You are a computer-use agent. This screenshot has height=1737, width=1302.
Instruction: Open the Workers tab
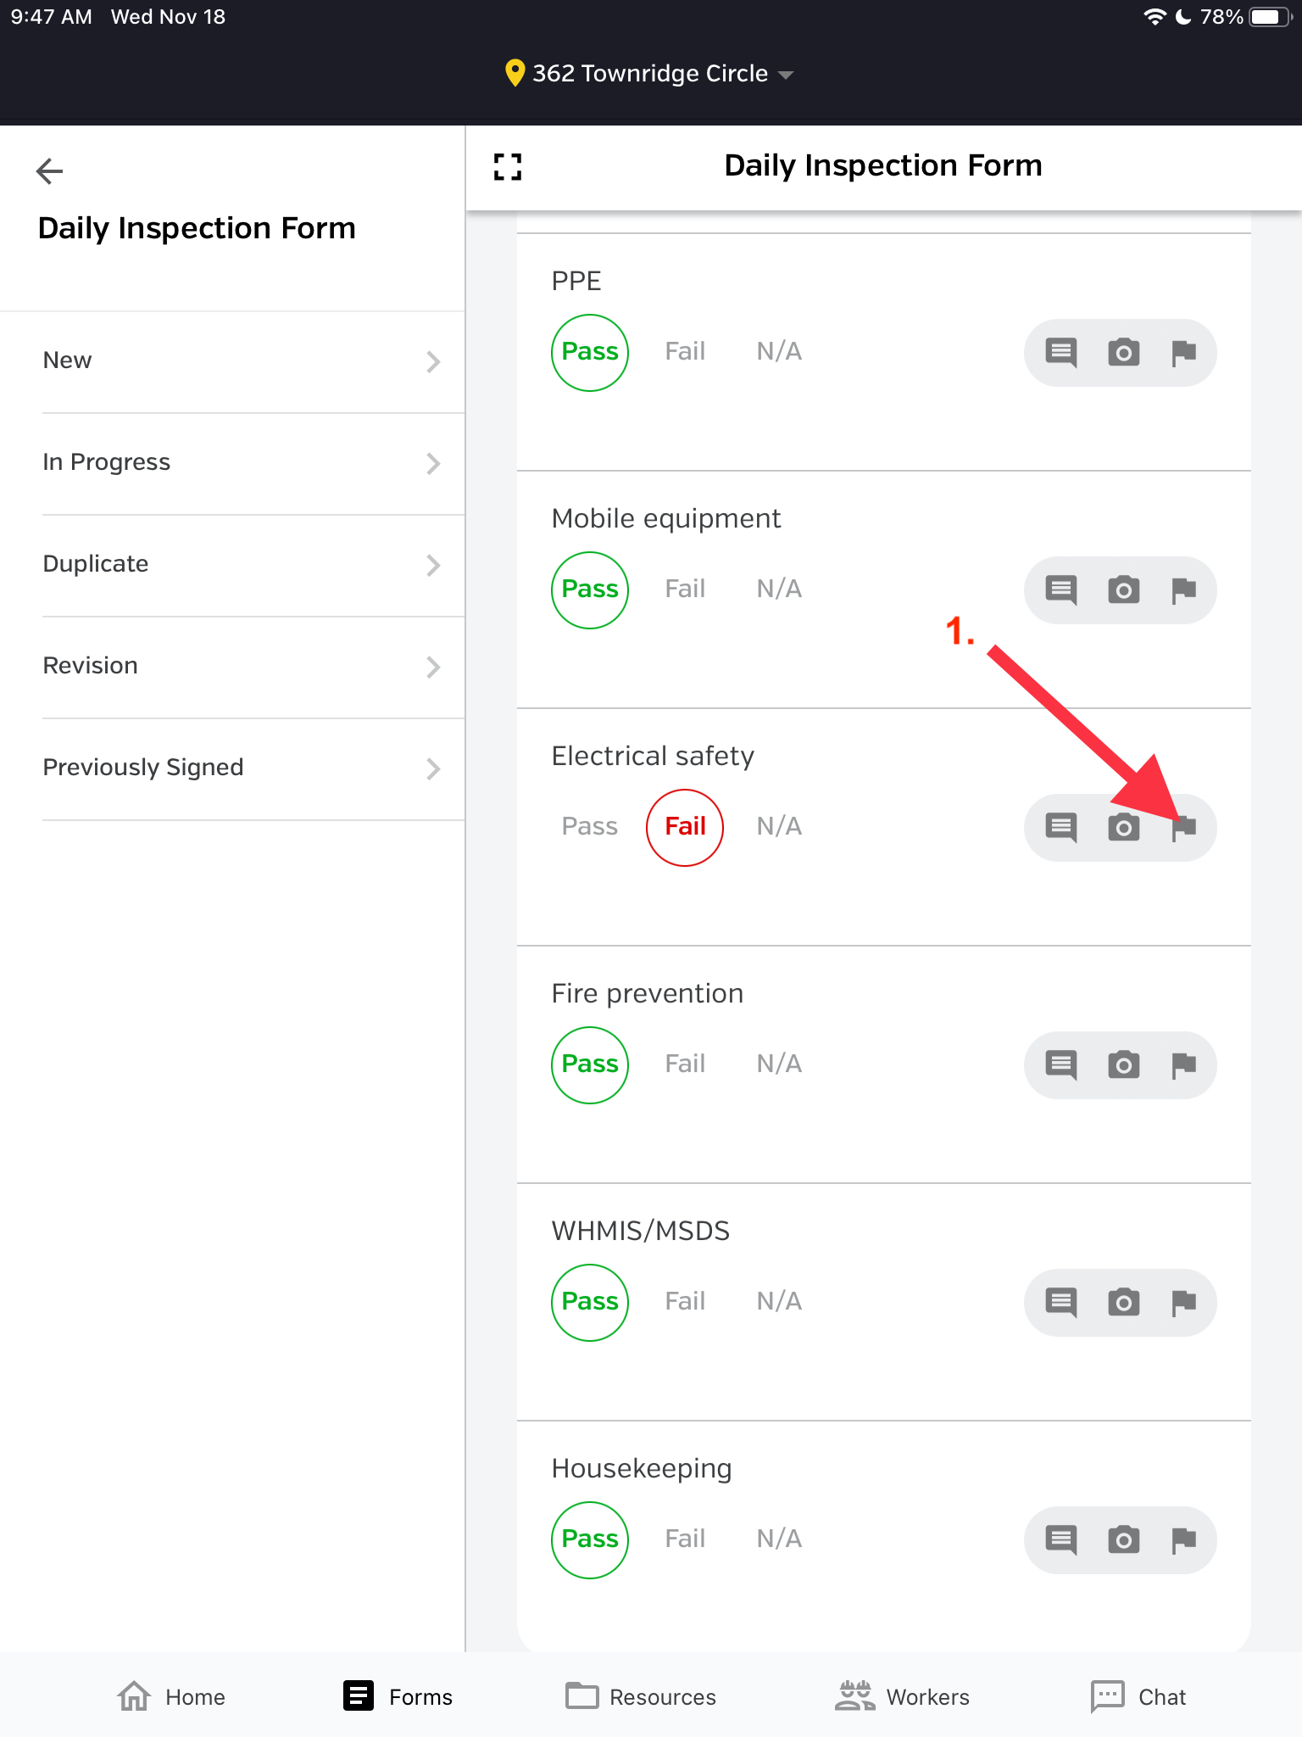[x=902, y=1696]
